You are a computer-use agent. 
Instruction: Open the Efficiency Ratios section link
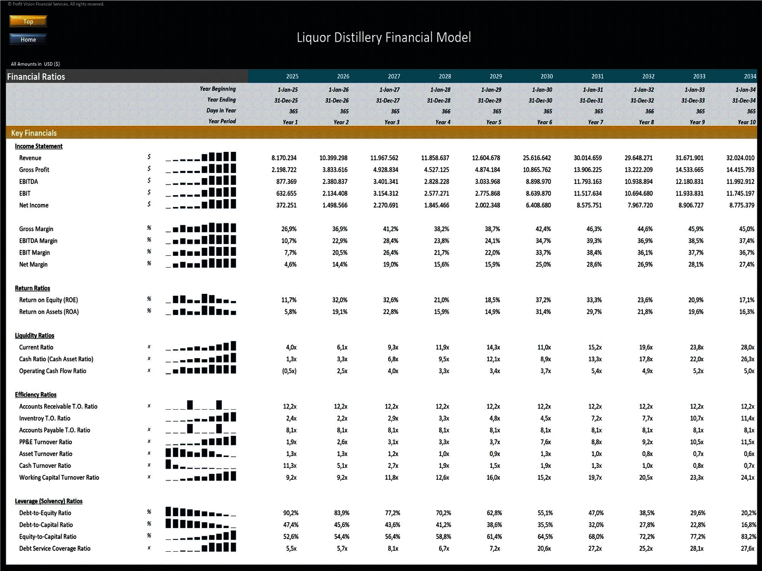point(36,395)
